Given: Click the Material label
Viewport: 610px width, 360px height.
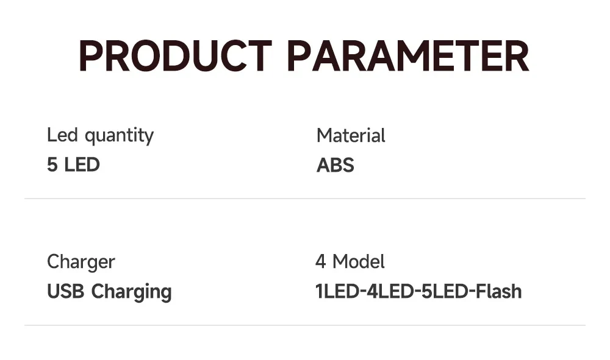Looking at the screenshot, I should pyautogui.click(x=351, y=136).
